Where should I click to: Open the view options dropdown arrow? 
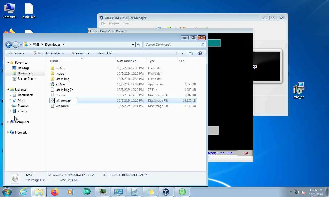[x=182, y=53]
